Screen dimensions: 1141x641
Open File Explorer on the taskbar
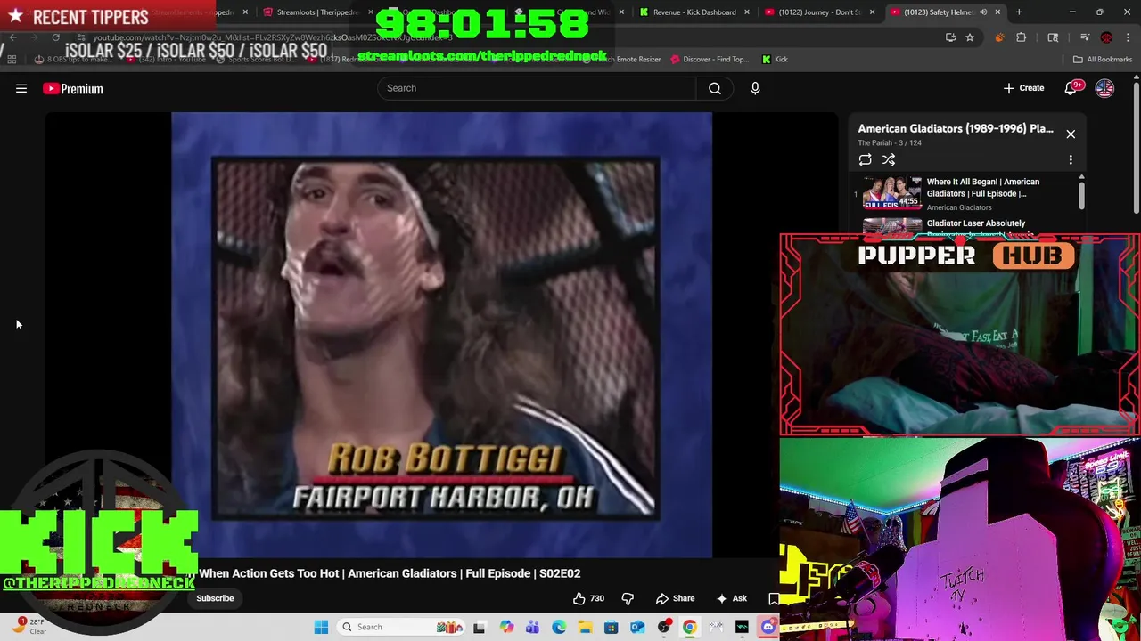point(585,627)
